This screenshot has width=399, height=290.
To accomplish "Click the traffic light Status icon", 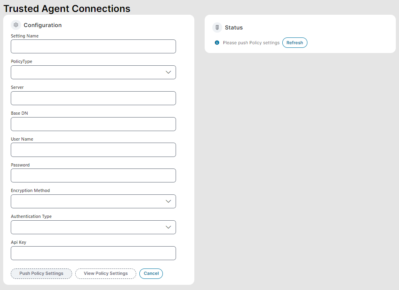I will point(217,27).
